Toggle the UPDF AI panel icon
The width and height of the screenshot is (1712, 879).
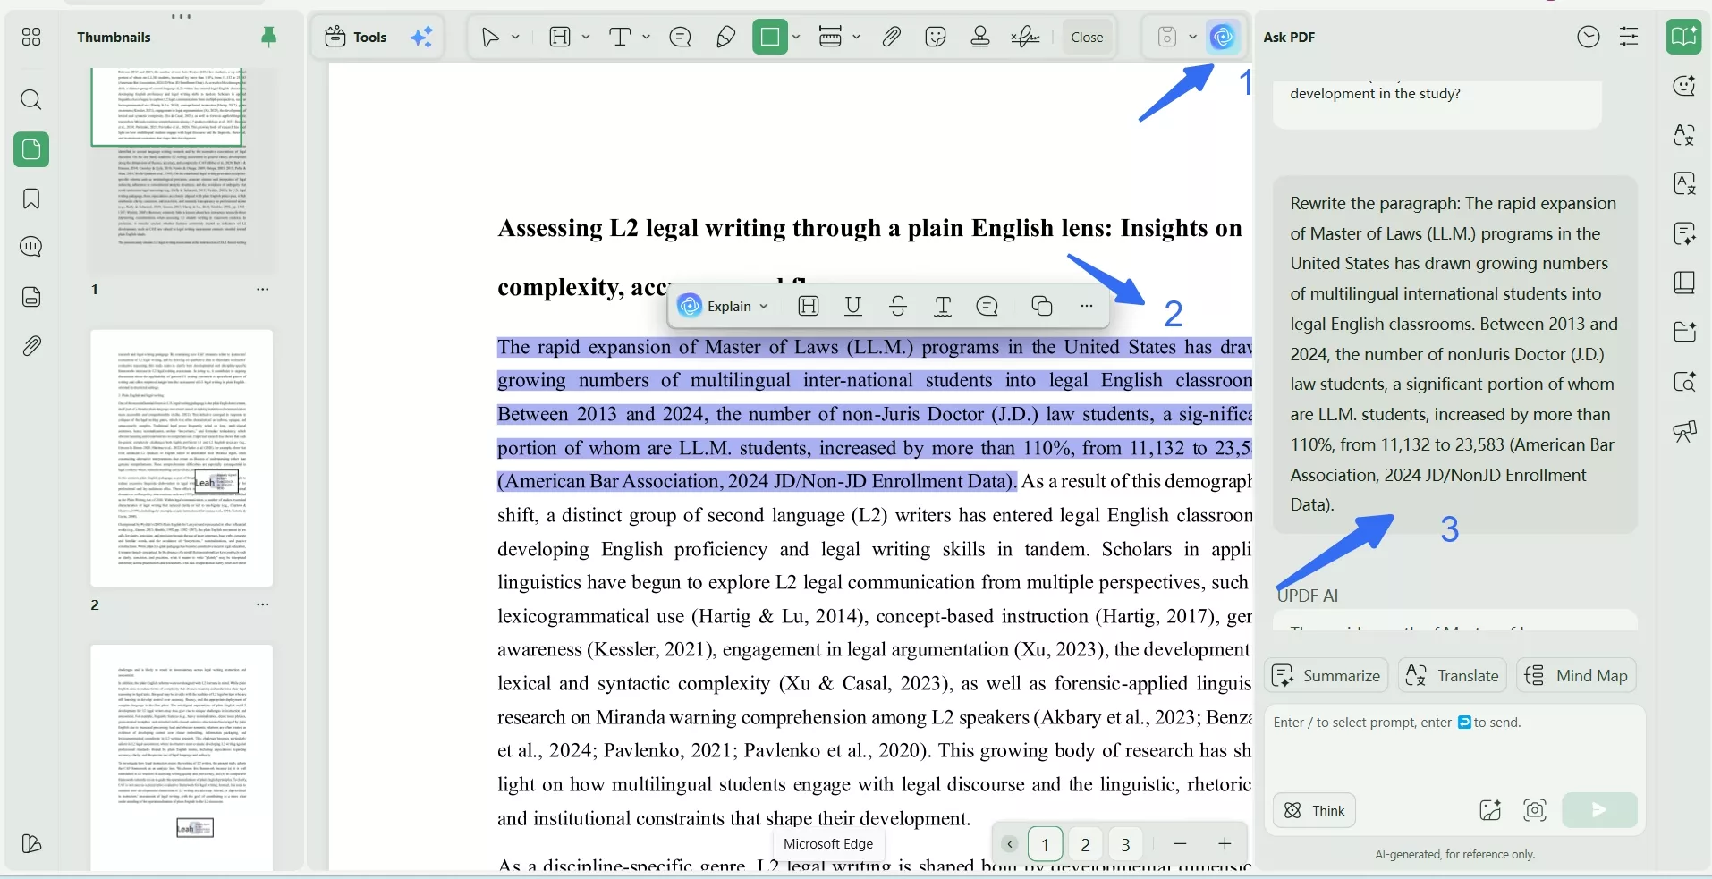tap(1223, 37)
